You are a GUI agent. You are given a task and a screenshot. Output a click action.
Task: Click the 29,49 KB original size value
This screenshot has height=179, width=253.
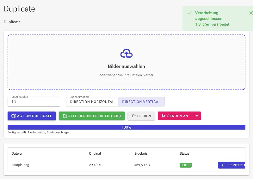[96, 165]
